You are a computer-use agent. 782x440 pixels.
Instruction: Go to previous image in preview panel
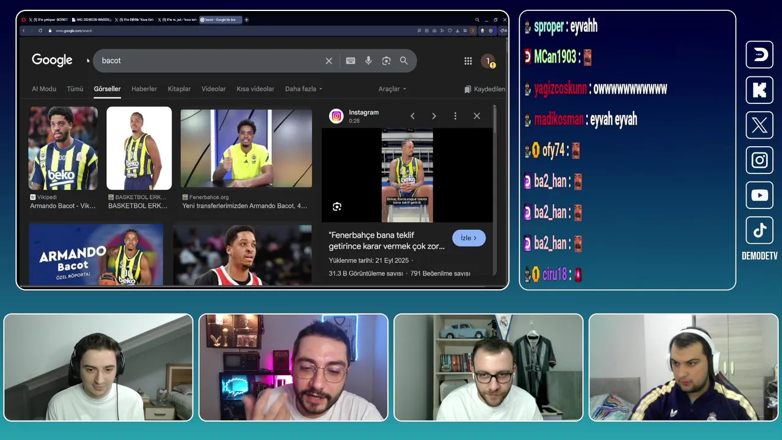[412, 116]
